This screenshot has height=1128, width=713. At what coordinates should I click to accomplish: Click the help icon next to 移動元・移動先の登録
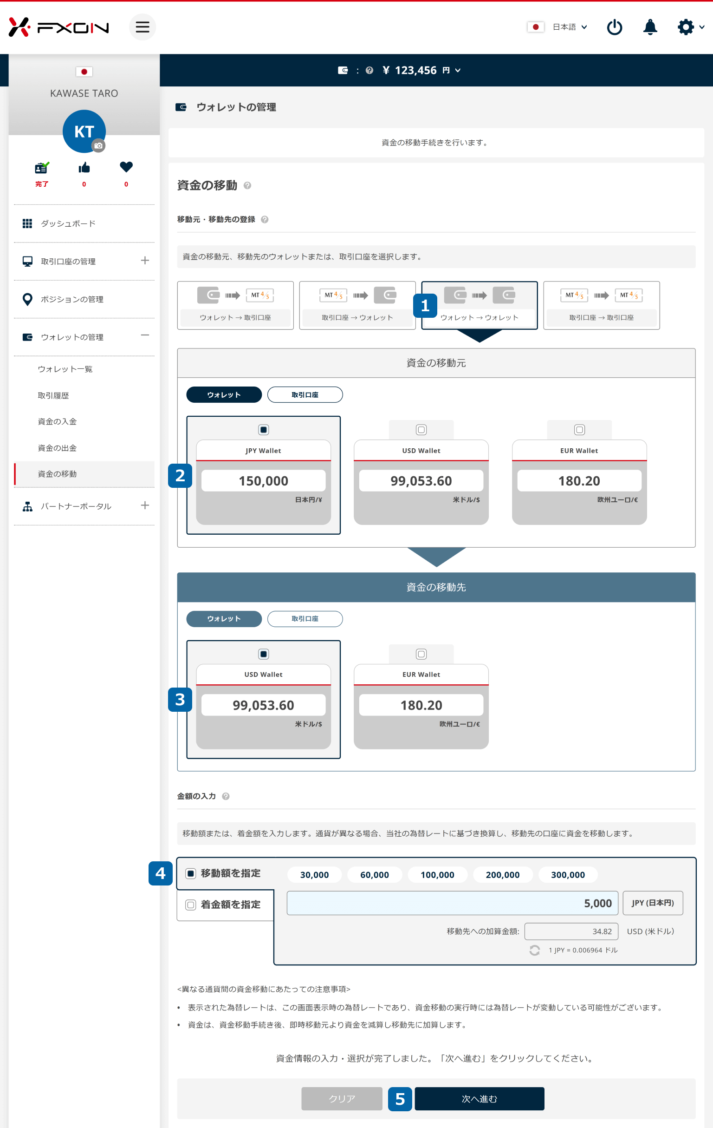265,220
